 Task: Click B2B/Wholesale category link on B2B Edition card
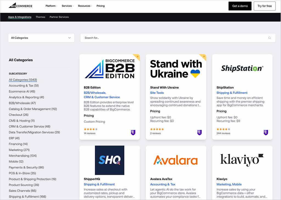95,93
